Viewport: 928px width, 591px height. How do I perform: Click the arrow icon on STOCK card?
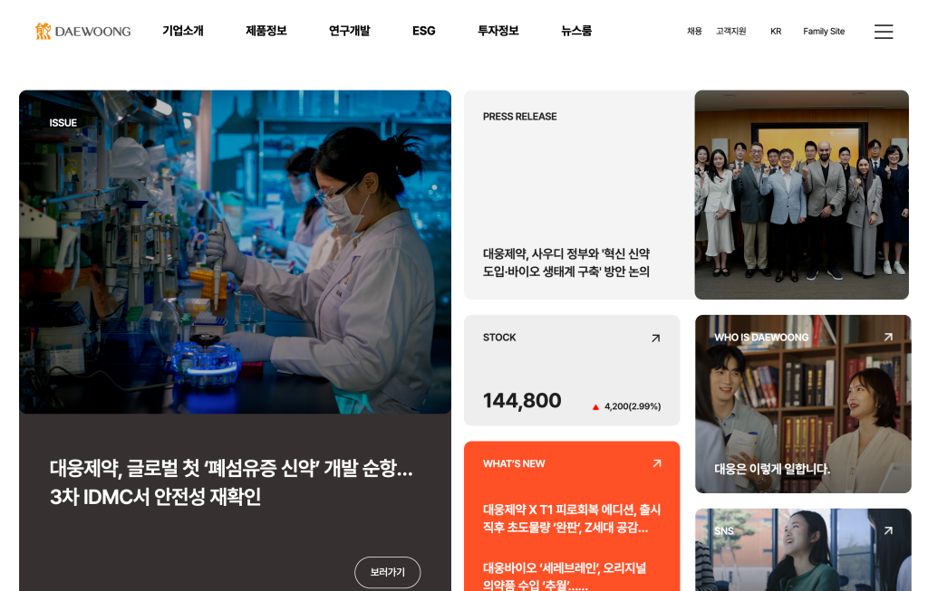click(655, 338)
